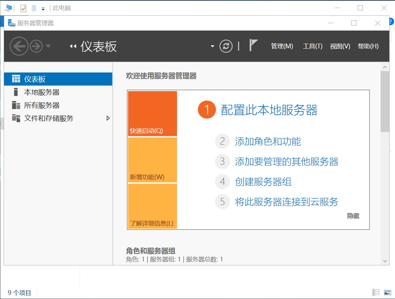Open the dropdown arrow left of refresh
The height and width of the screenshot is (299, 395).
(x=212, y=46)
